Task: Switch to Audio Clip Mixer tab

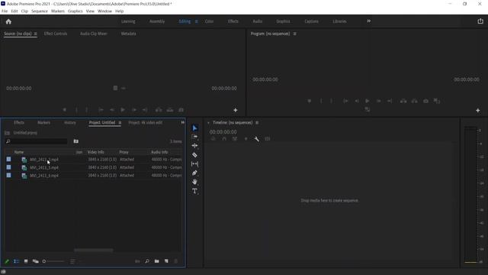Action: 93,34
